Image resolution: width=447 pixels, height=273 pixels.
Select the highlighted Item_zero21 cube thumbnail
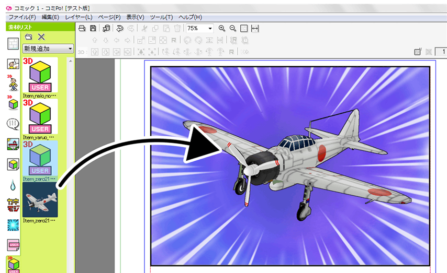tap(40, 158)
